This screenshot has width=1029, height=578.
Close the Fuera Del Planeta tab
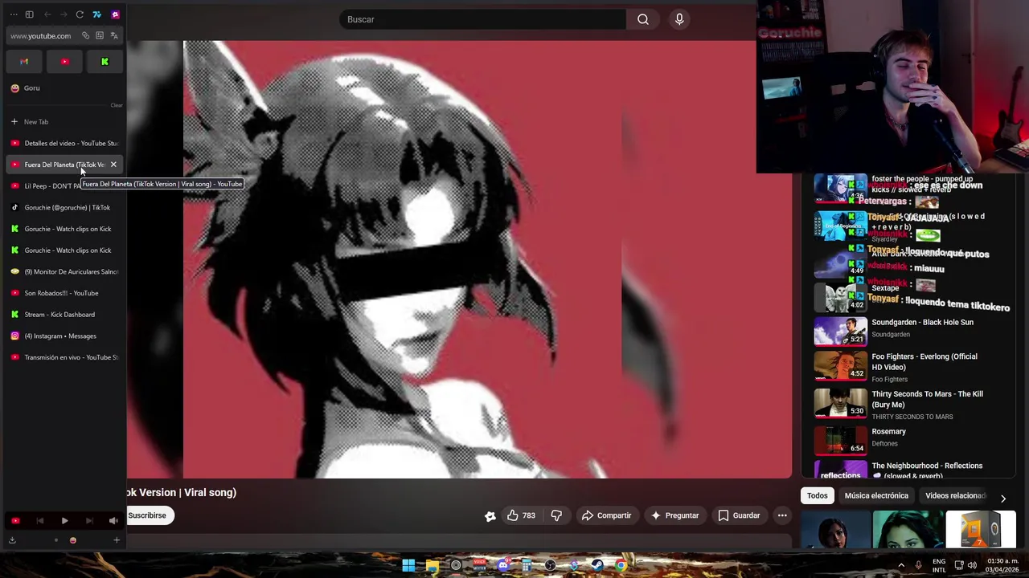tap(113, 165)
